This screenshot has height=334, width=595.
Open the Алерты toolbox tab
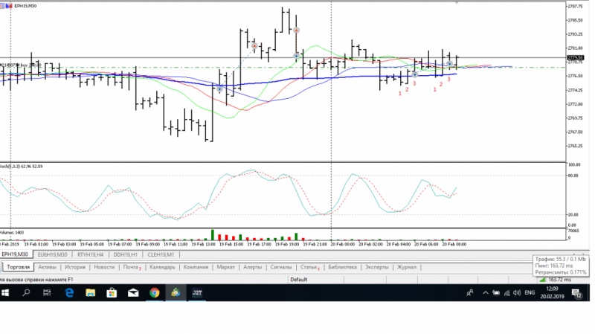click(x=252, y=267)
